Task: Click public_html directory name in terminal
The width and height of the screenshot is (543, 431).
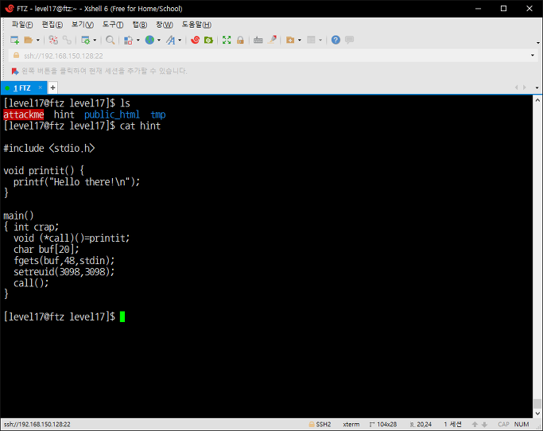Action: tap(112, 115)
